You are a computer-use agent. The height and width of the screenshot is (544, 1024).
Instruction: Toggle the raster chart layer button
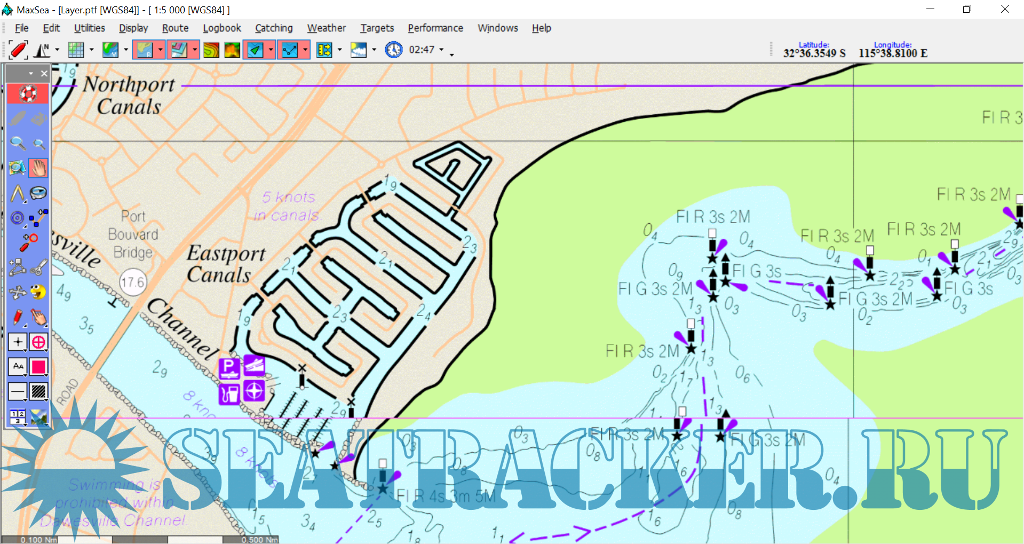click(143, 50)
